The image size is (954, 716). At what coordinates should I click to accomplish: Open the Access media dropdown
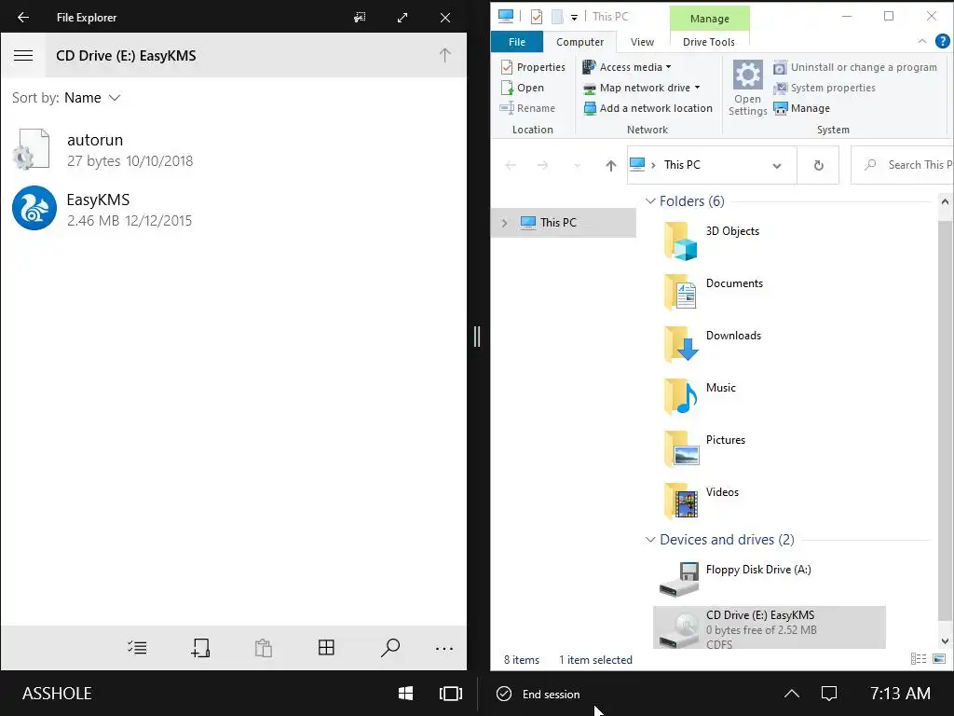tap(627, 67)
